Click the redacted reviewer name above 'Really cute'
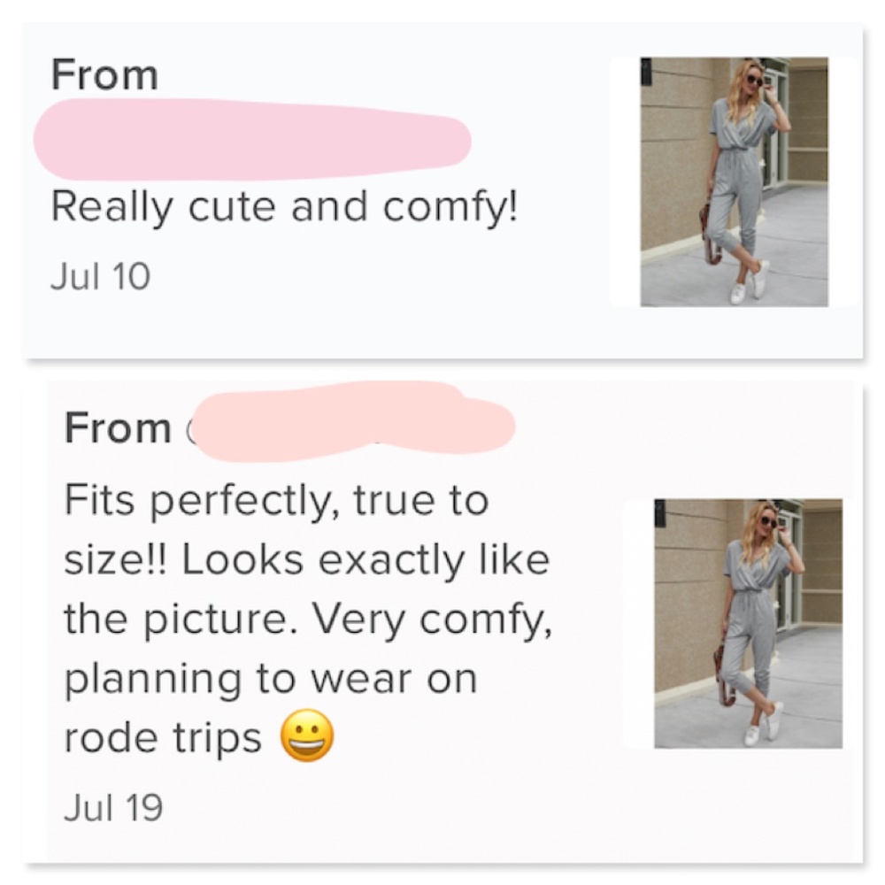This screenshot has height=885, width=885. [x=252, y=138]
